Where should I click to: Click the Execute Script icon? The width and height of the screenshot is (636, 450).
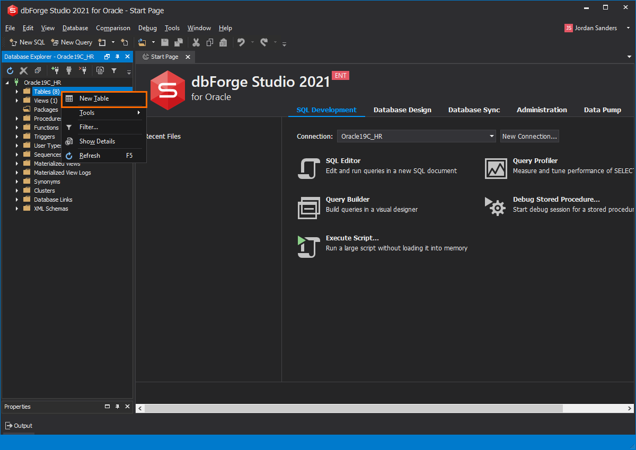click(308, 247)
